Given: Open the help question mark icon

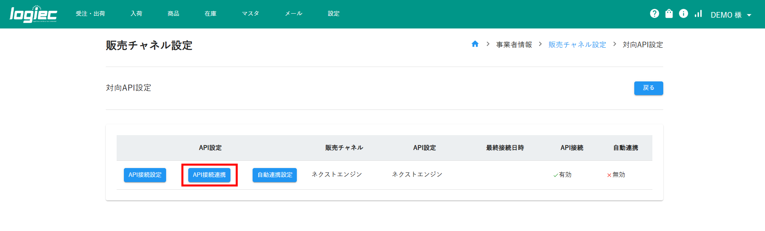Looking at the screenshot, I should tap(654, 14).
